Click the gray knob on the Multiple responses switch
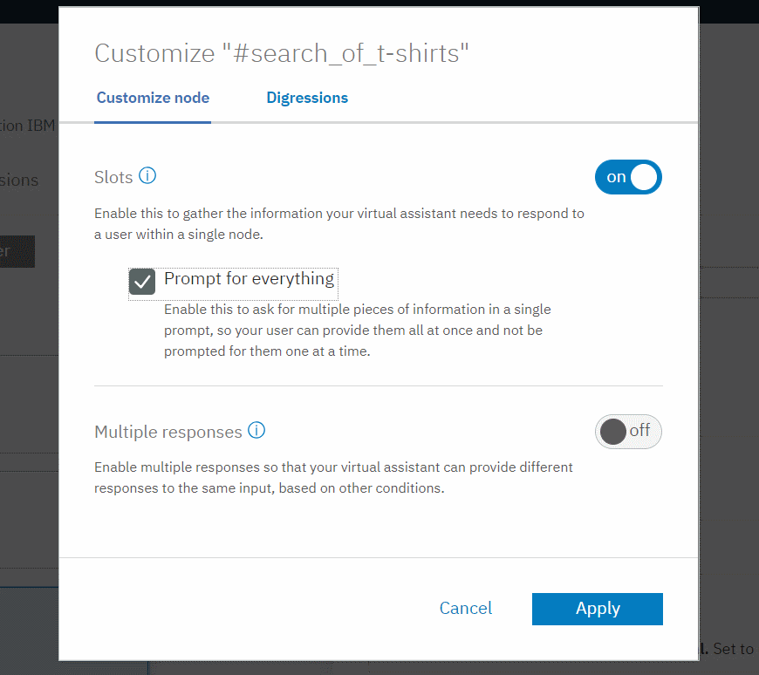 (614, 431)
